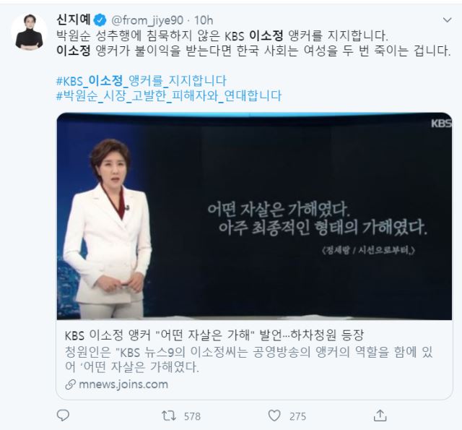The width and height of the screenshot is (462, 430).
Task: Open the mnews.joins.com link
Action: pyautogui.click(x=123, y=384)
